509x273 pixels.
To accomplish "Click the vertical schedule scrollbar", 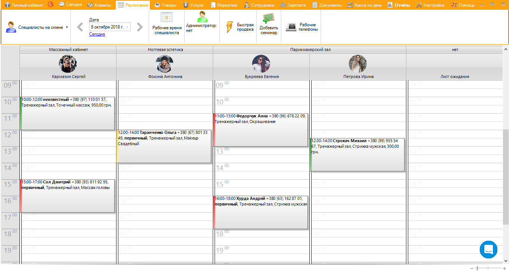I will click(506, 169).
